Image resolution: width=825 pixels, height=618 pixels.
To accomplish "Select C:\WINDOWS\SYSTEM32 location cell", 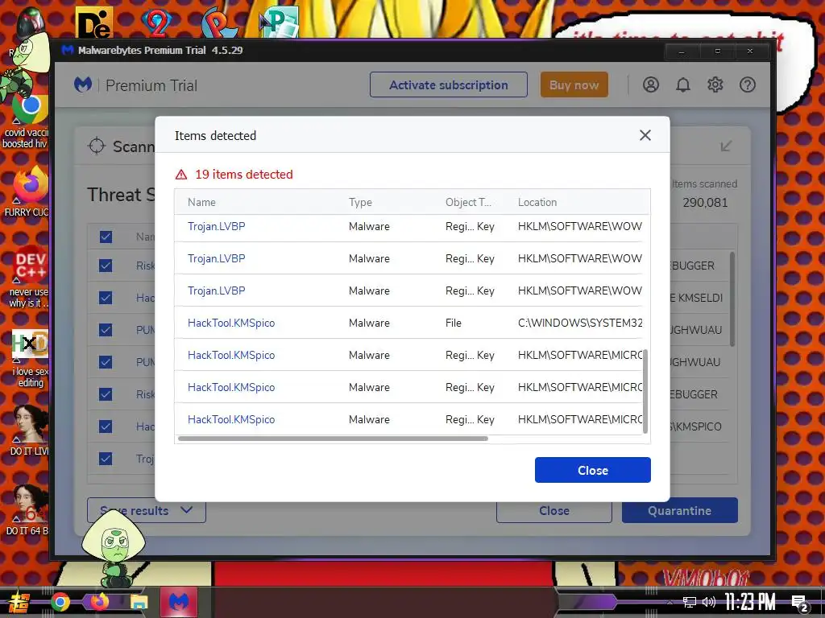I will [580, 323].
